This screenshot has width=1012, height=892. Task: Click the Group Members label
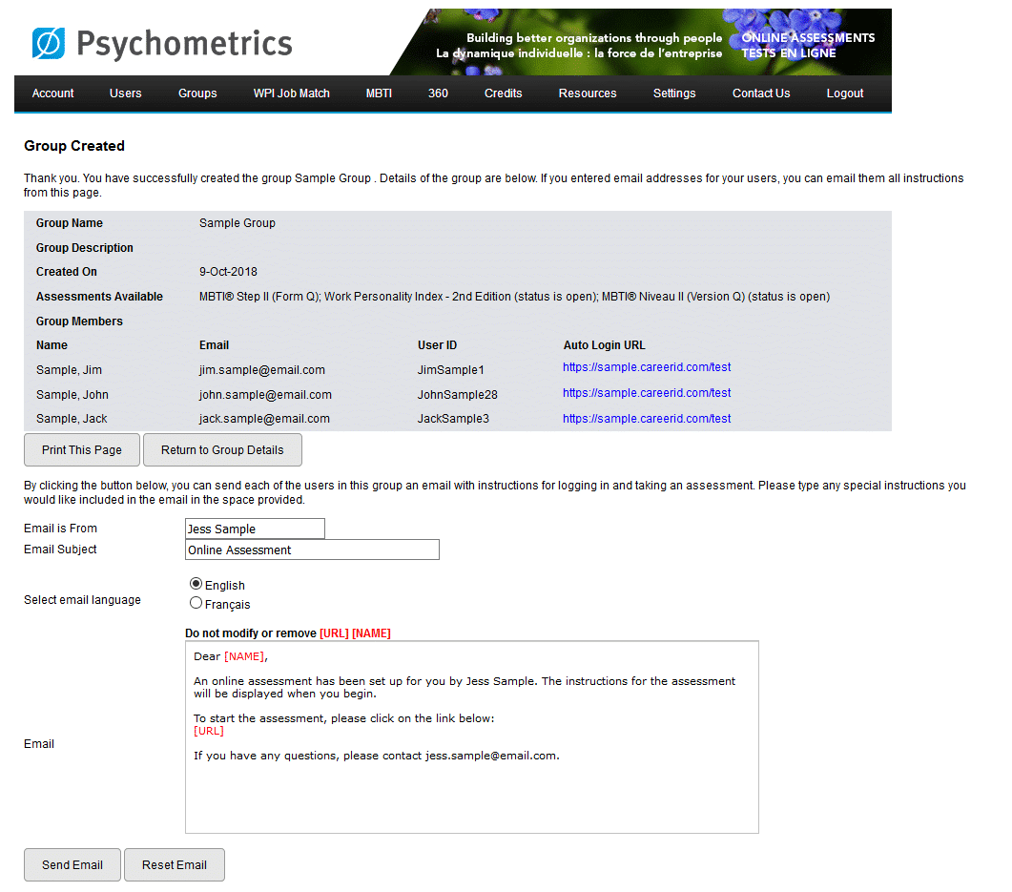(x=79, y=321)
